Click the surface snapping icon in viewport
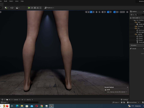Screen dimensions: 144x108 click(99, 12)
